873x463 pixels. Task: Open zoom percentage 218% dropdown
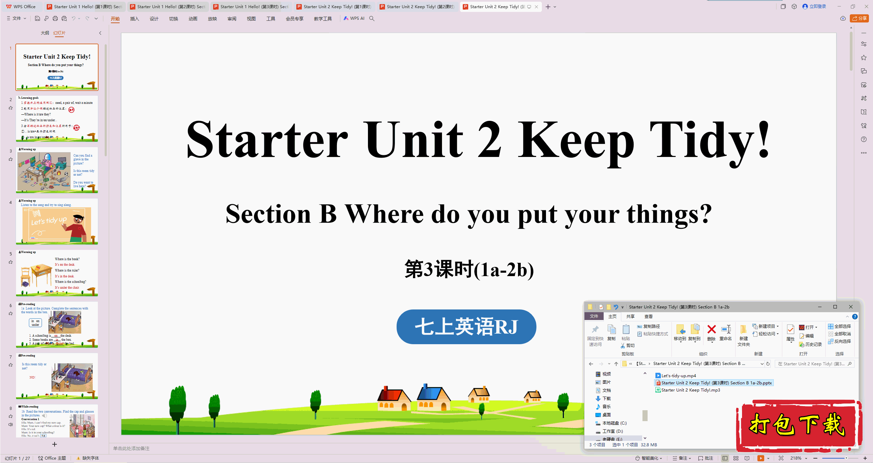[799, 458]
